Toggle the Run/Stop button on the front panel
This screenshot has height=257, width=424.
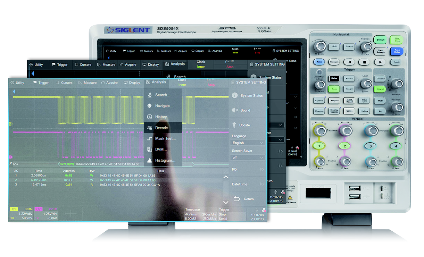point(397,40)
